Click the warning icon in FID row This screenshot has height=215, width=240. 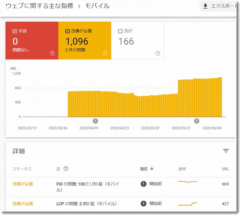(143, 184)
